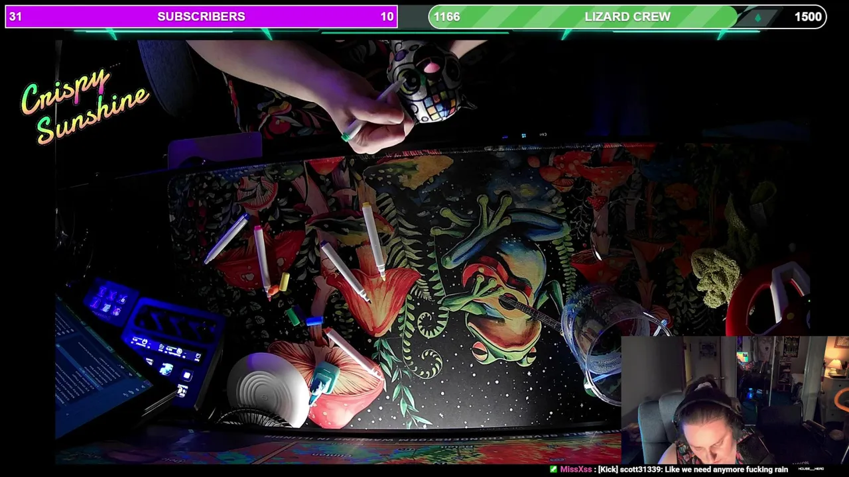This screenshot has width=849, height=477.
Task: Open the streamer webcam thumbnail
Action: tap(735, 399)
